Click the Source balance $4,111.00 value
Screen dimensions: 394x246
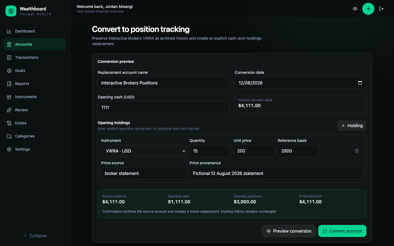[x=114, y=202]
